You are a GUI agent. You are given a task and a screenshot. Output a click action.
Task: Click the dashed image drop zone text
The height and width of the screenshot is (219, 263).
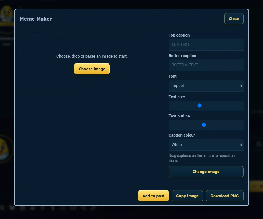tap(92, 56)
